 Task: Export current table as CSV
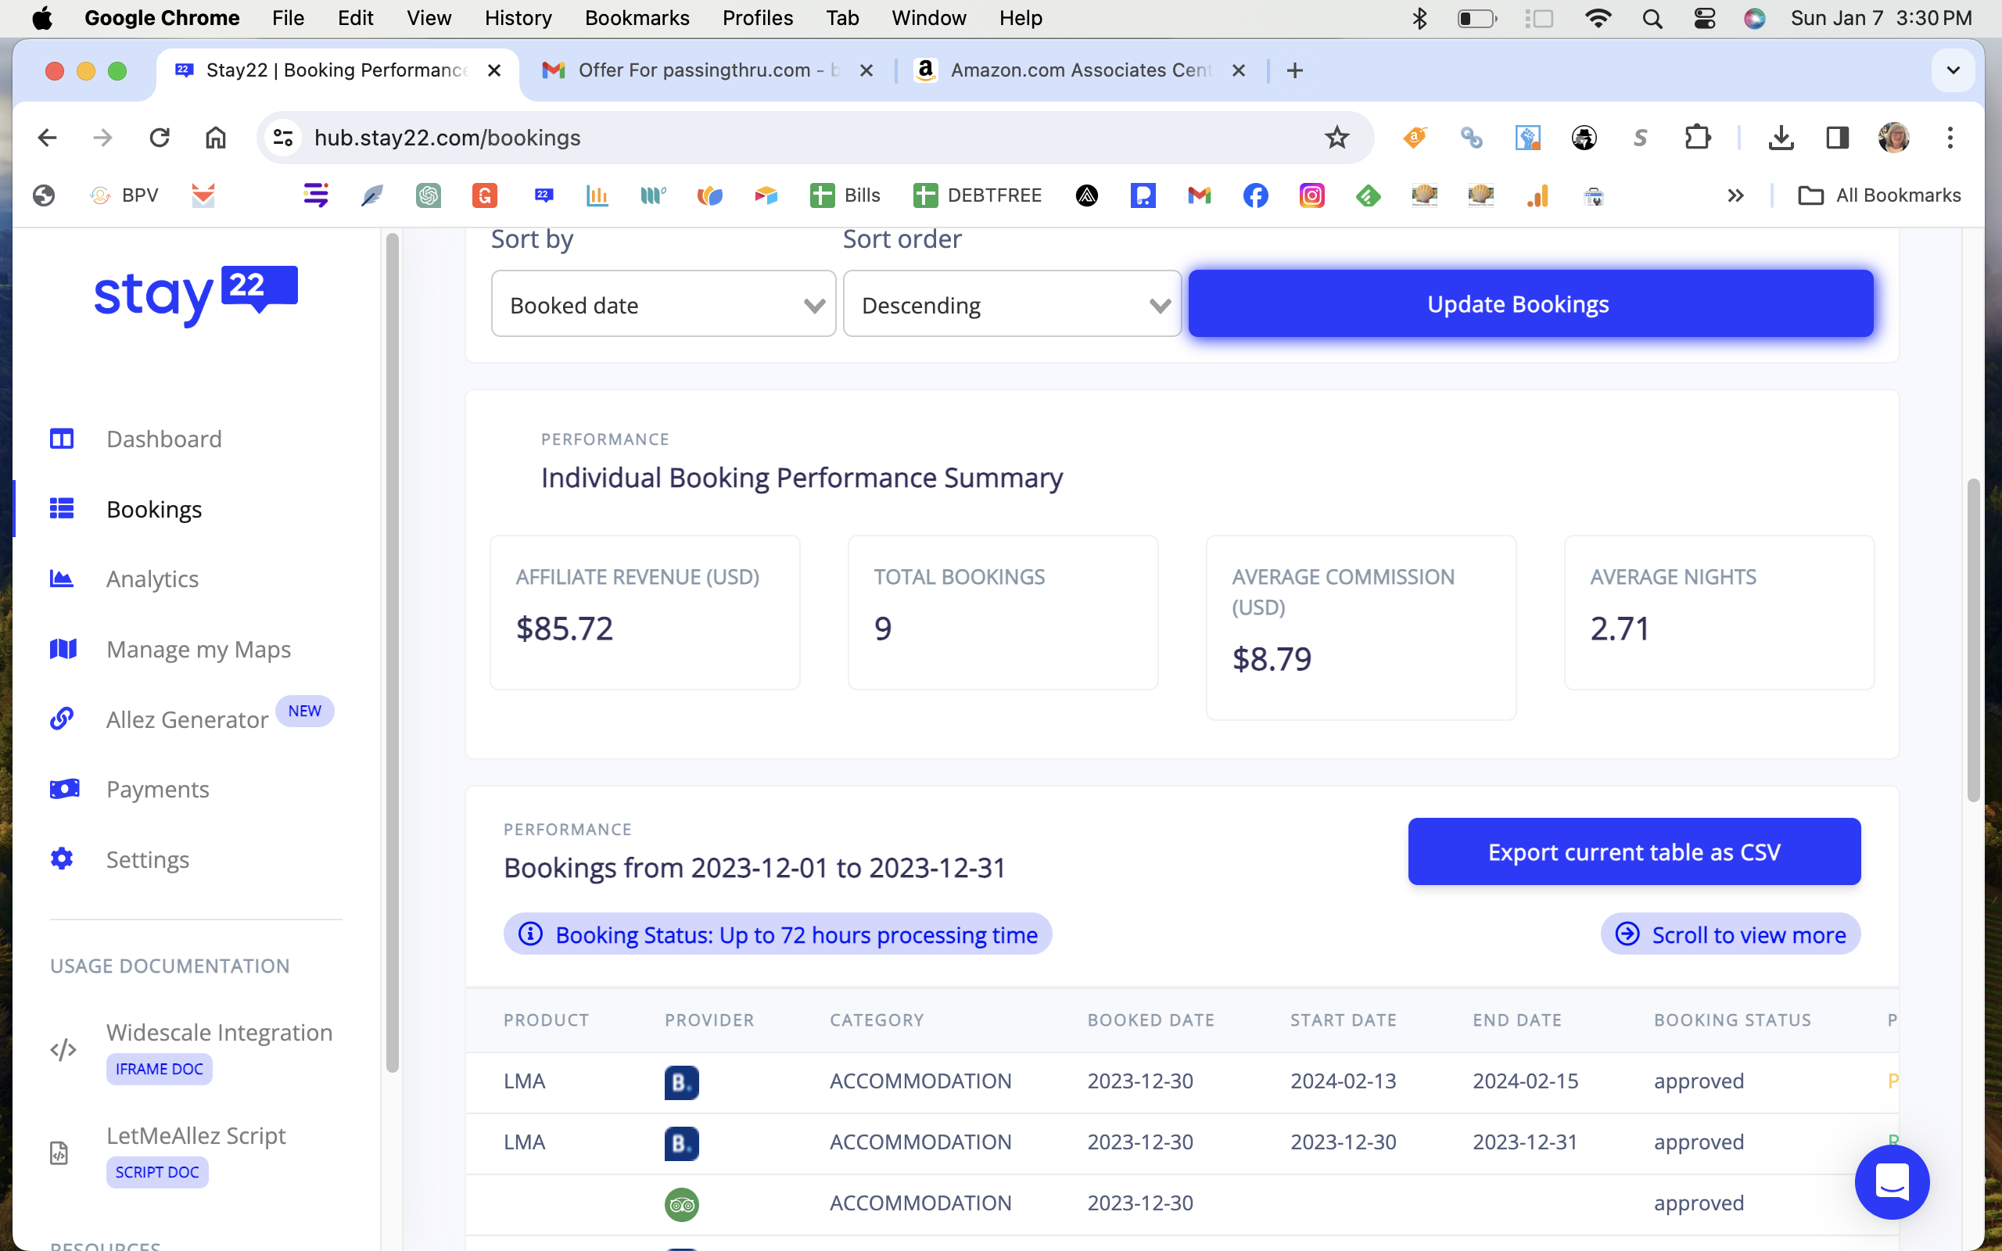pos(1634,851)
